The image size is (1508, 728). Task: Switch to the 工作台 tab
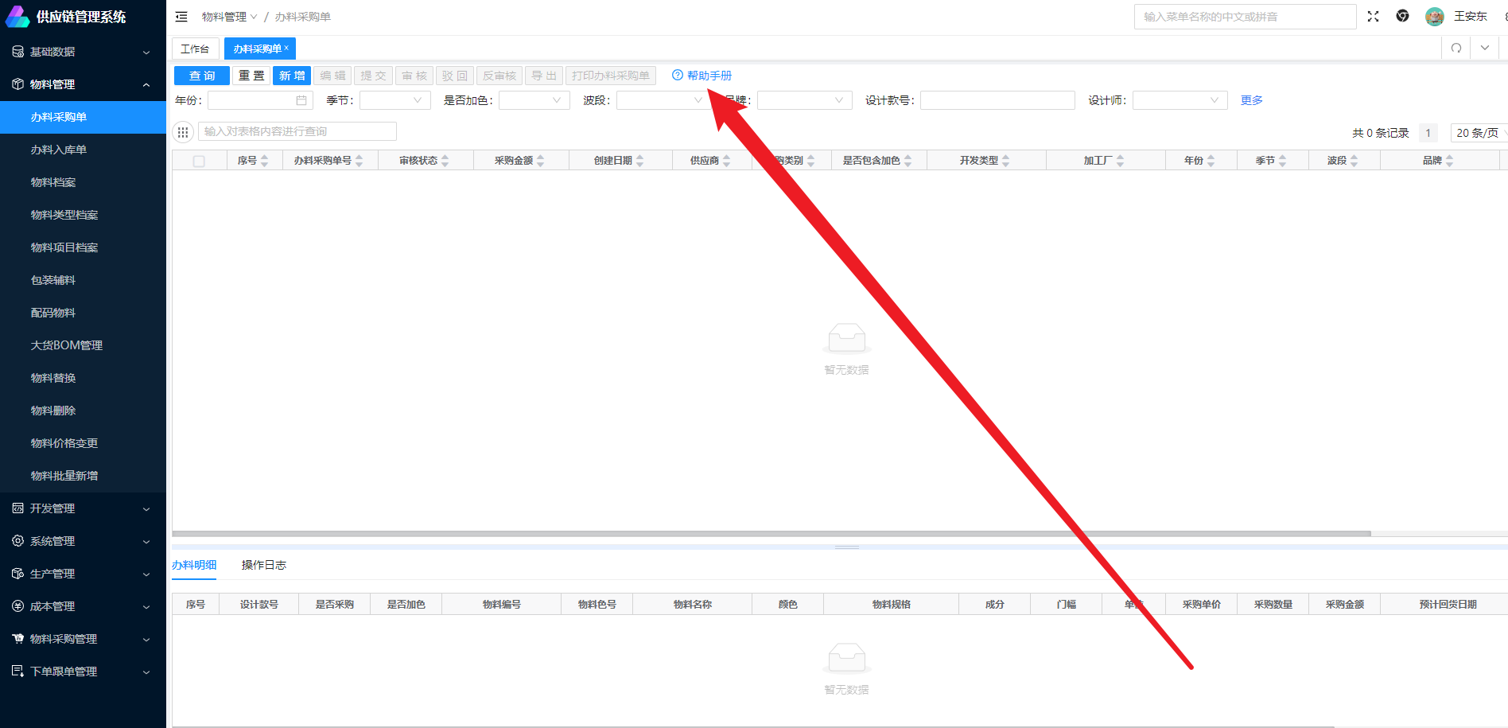coord(195,49)
